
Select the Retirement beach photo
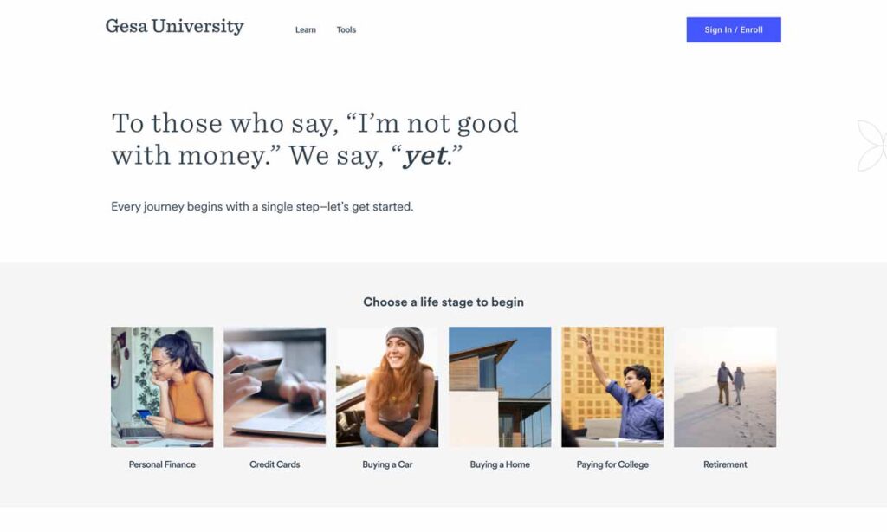click(x=725, y=386)
